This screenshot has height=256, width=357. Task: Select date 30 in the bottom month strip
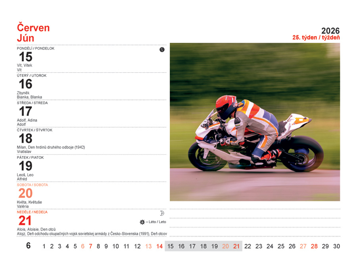click(337, 246)
